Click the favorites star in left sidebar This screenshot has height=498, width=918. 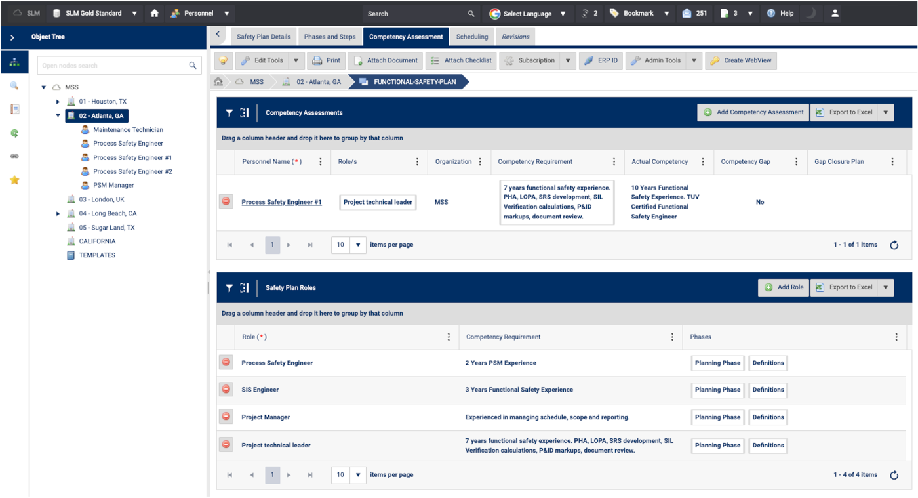click(x=14, y=180)
